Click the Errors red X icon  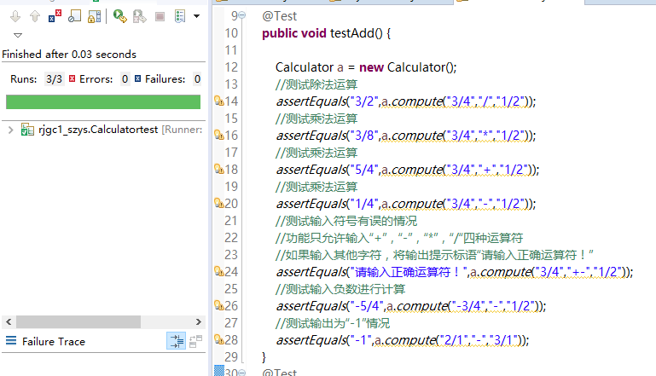tap(72, 78)
